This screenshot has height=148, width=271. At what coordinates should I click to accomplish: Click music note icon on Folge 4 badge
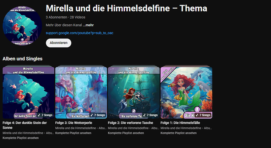coord(39,115)
